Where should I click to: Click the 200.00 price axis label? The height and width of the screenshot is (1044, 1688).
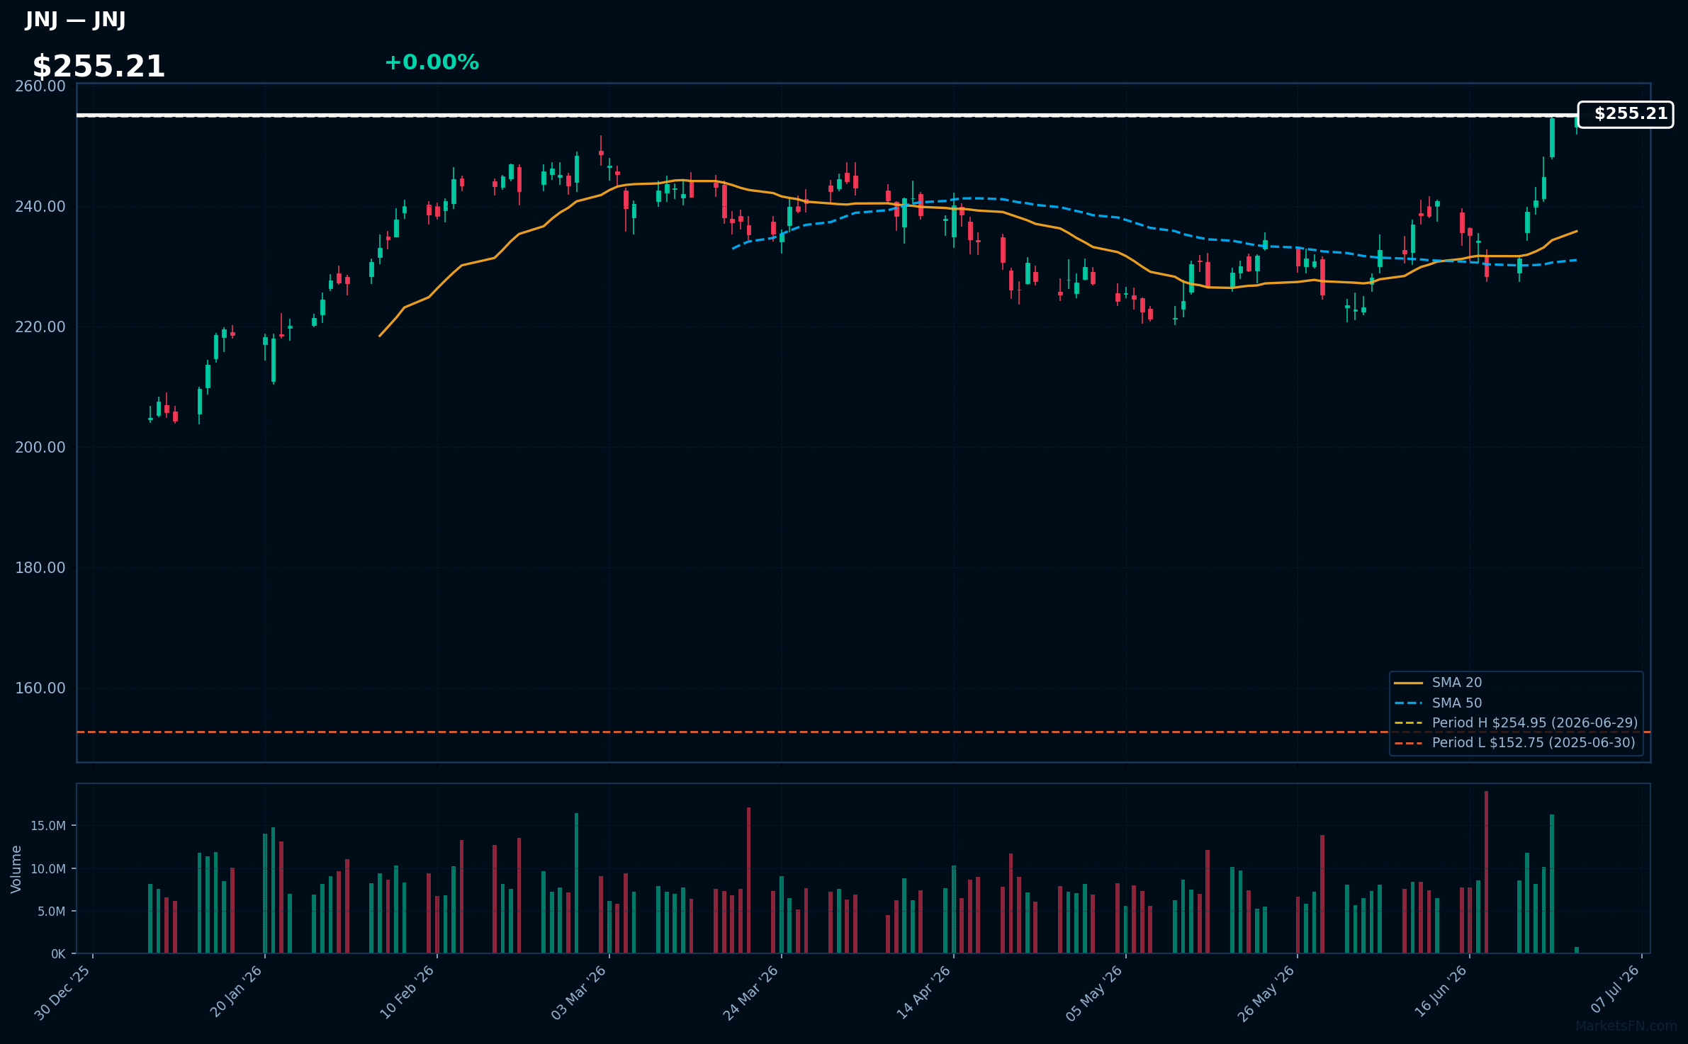pos(40,448)
